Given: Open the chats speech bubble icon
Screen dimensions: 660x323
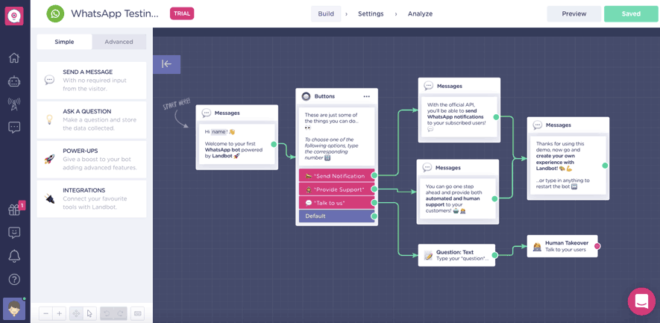Looking at the screenshot, I should (14, 128).
